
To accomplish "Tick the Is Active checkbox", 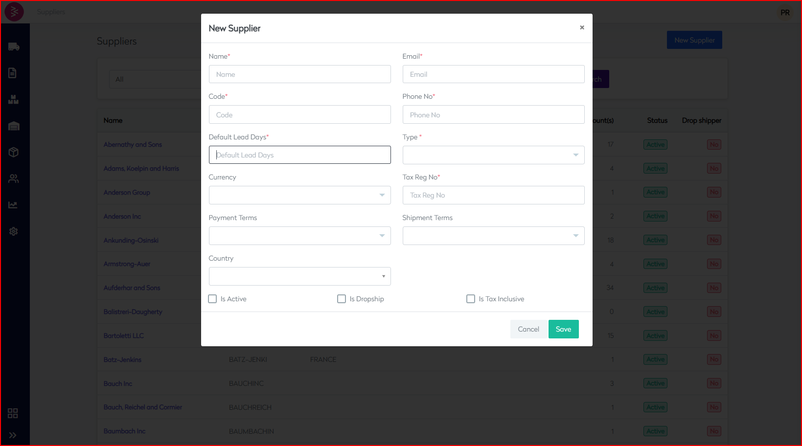I will 212,299.
